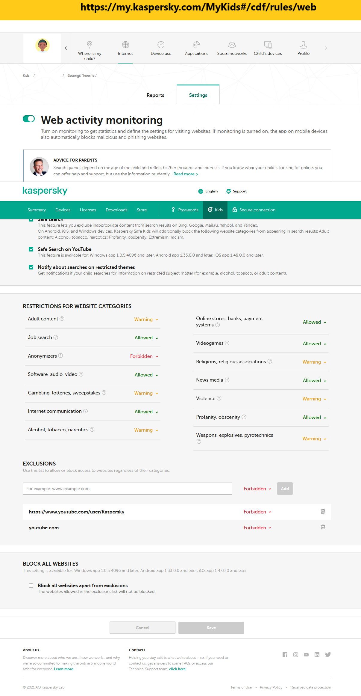Change Anonymizers Forbidden dropdown

point(144,356)
